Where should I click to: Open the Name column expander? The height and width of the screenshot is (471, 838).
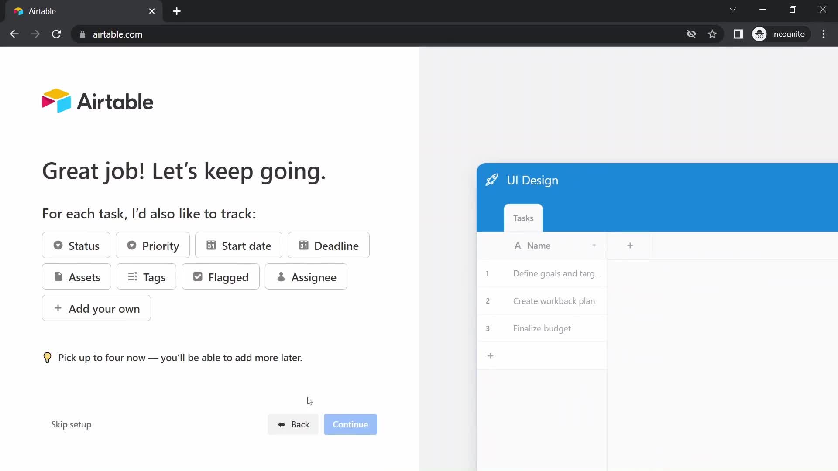[x=594, y=246]
